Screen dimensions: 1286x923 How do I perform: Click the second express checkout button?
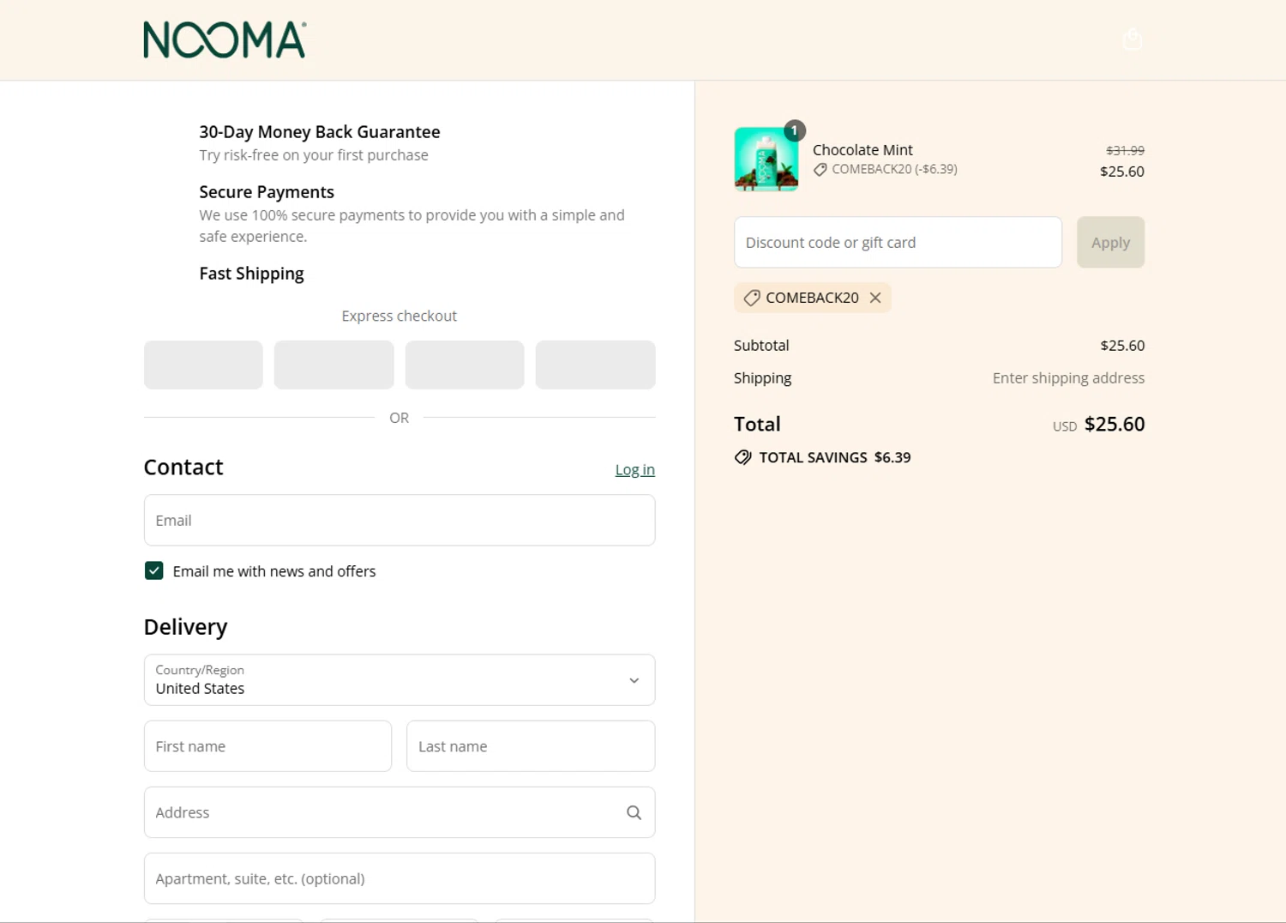pyautogui.click(x=334, y=365)
